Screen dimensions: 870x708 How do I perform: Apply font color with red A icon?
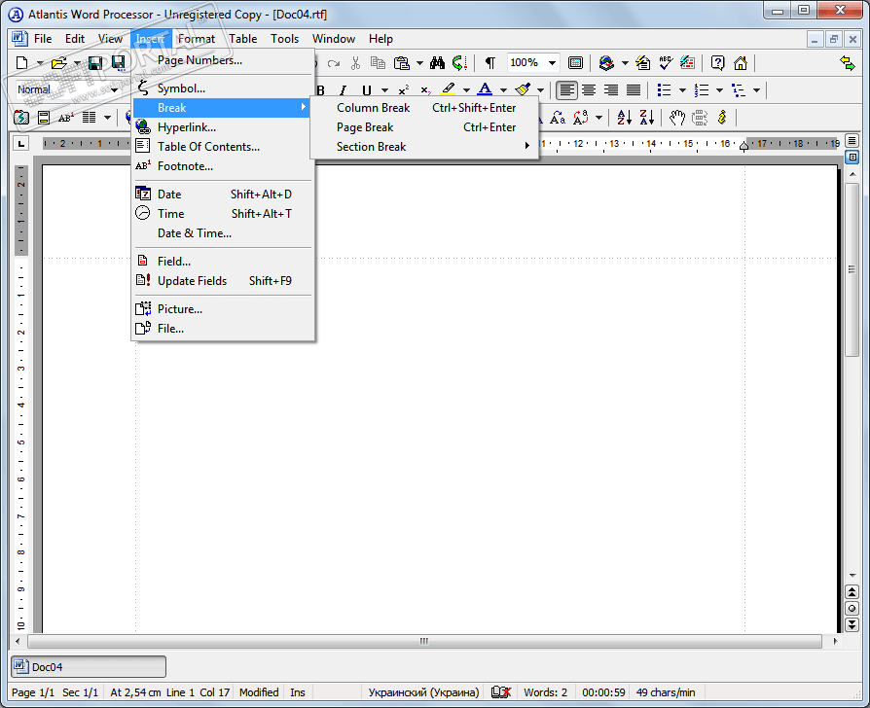(x=485, y=89)
